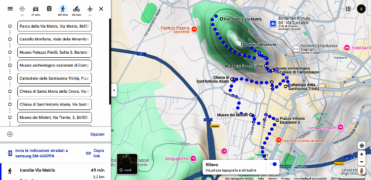
Task: Open the Livelli layers thumbnail
Action: [x=127, y=164]
